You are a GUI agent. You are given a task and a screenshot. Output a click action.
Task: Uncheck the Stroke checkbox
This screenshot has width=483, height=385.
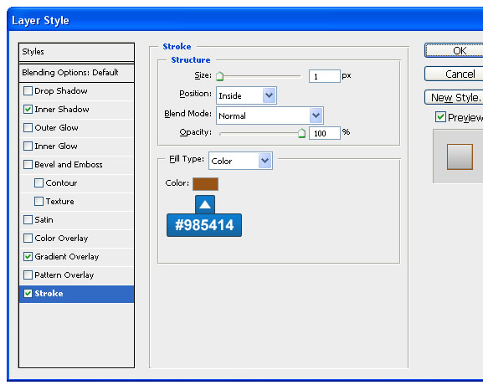[28, 293]
